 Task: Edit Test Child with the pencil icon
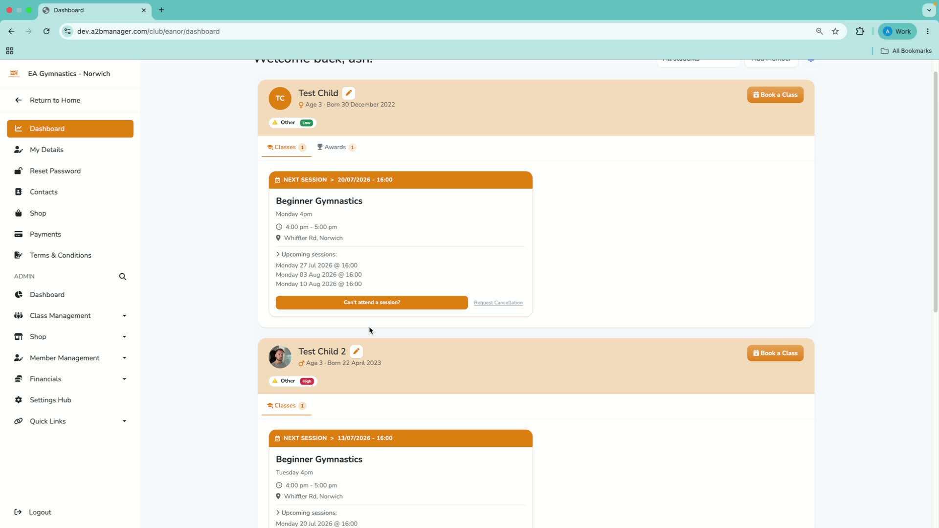(349, 93)
